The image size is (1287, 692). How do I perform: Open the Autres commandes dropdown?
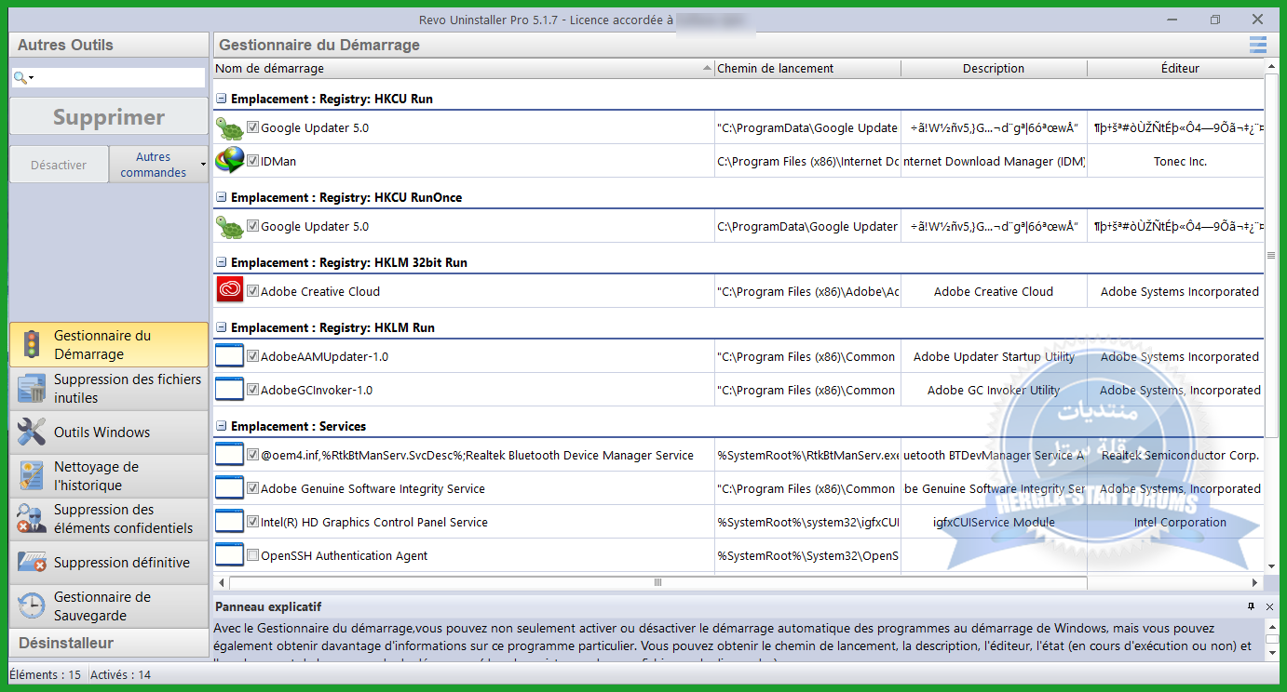point(158,165)
